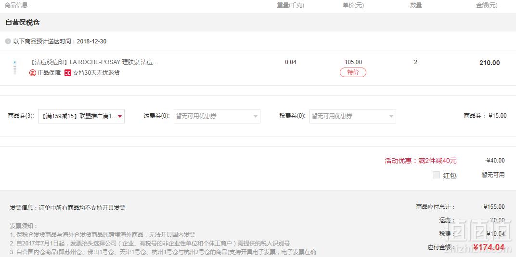Open the LA ROCHE-POSAY product title link
This screenshot has height=257, width=516.
[94, 62]
